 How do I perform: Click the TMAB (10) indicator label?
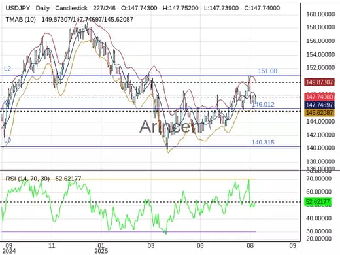click(21, 20)
